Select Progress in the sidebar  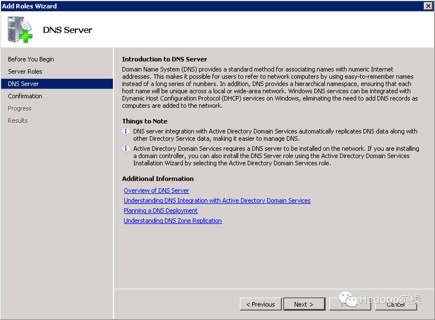coord(20,108)
